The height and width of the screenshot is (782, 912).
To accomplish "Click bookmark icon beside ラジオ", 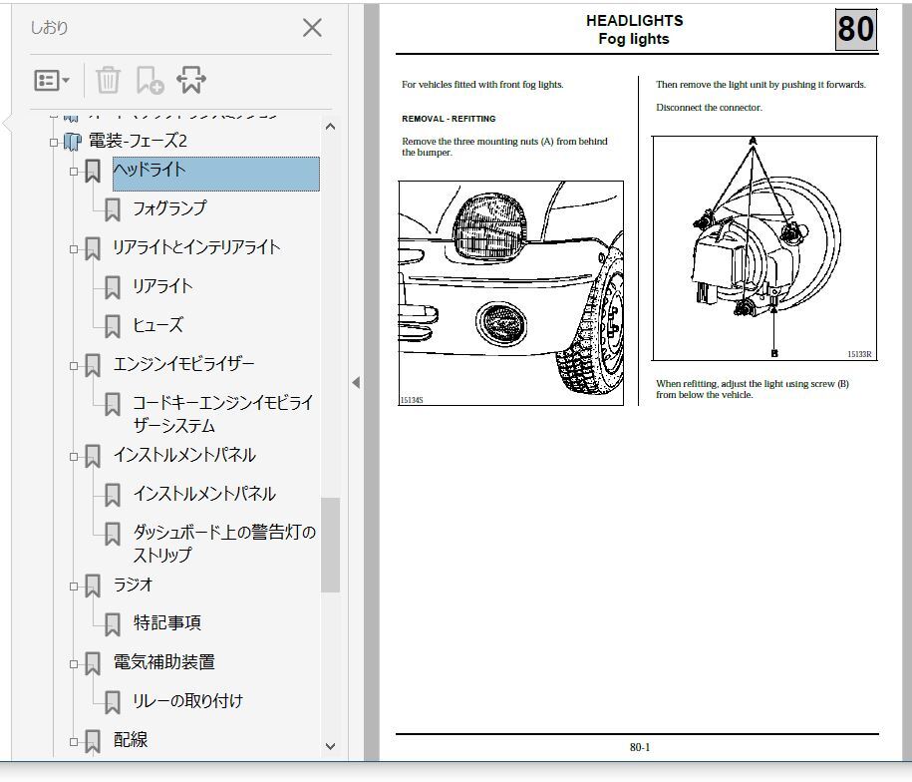I will click(x=93, y=586).
